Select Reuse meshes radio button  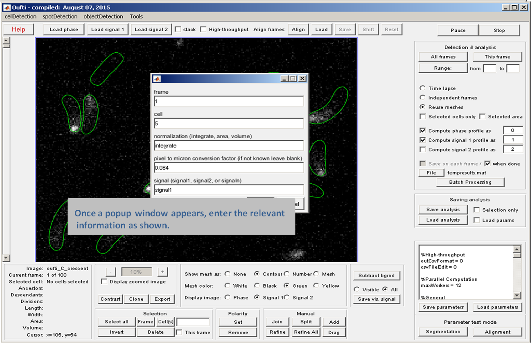[422, 107]
